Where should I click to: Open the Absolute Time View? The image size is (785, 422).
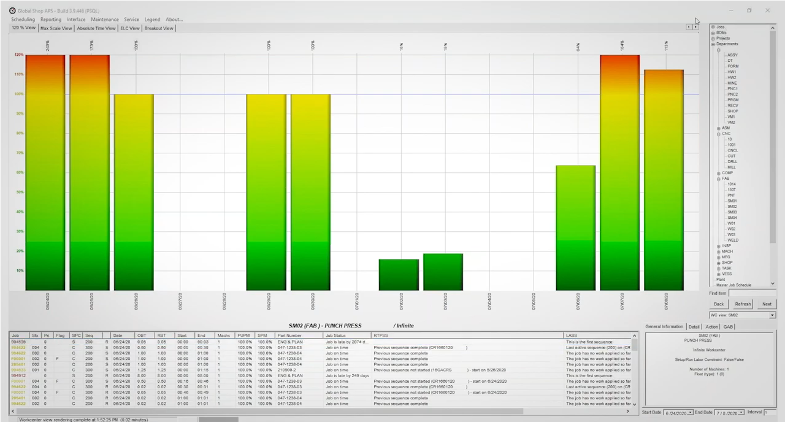coord(96,28)
